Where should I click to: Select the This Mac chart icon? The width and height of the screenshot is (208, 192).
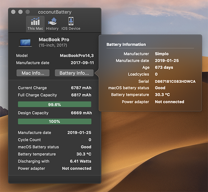(x=35, y=21)
